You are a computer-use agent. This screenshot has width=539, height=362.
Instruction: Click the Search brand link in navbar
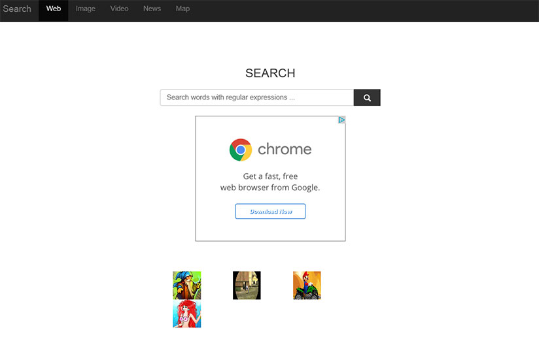(x=17, y=9)
